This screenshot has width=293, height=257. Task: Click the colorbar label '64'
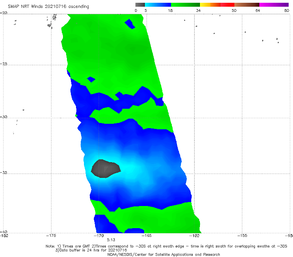258,11
